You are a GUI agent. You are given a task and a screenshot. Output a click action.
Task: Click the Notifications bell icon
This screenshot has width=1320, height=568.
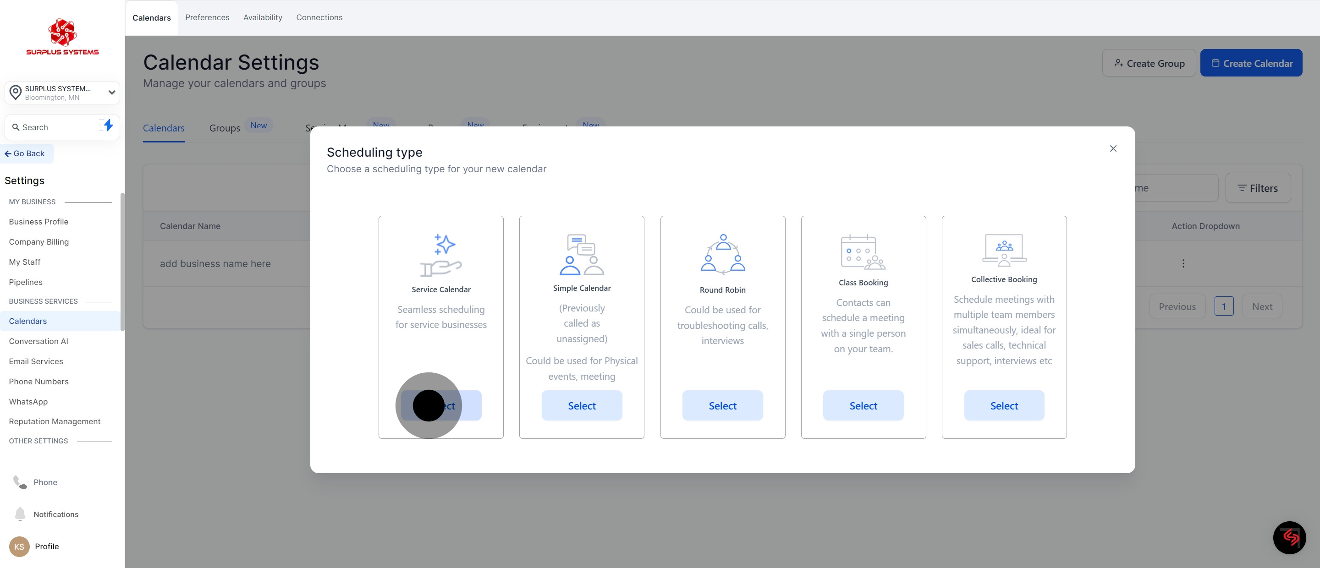point(20,513)
